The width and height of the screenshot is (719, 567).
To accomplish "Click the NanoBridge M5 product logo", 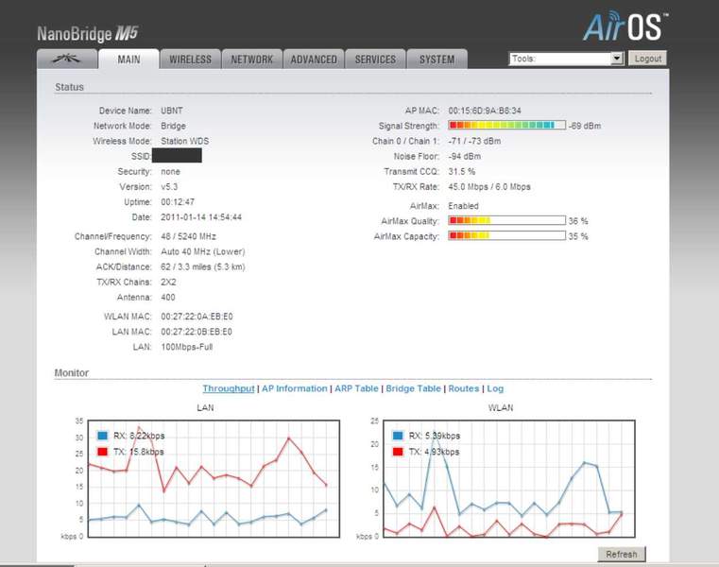I will [88, 33].
